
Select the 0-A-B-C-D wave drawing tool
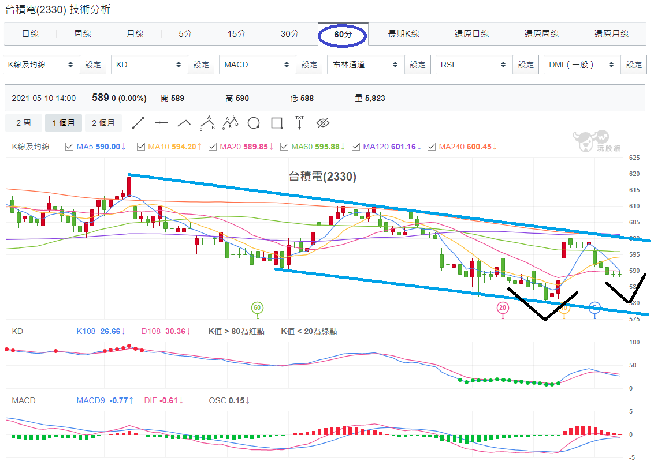(231, 123)
